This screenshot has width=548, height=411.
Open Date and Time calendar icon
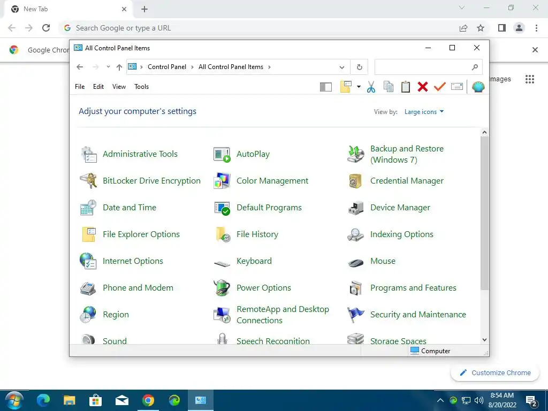point(88,208)
